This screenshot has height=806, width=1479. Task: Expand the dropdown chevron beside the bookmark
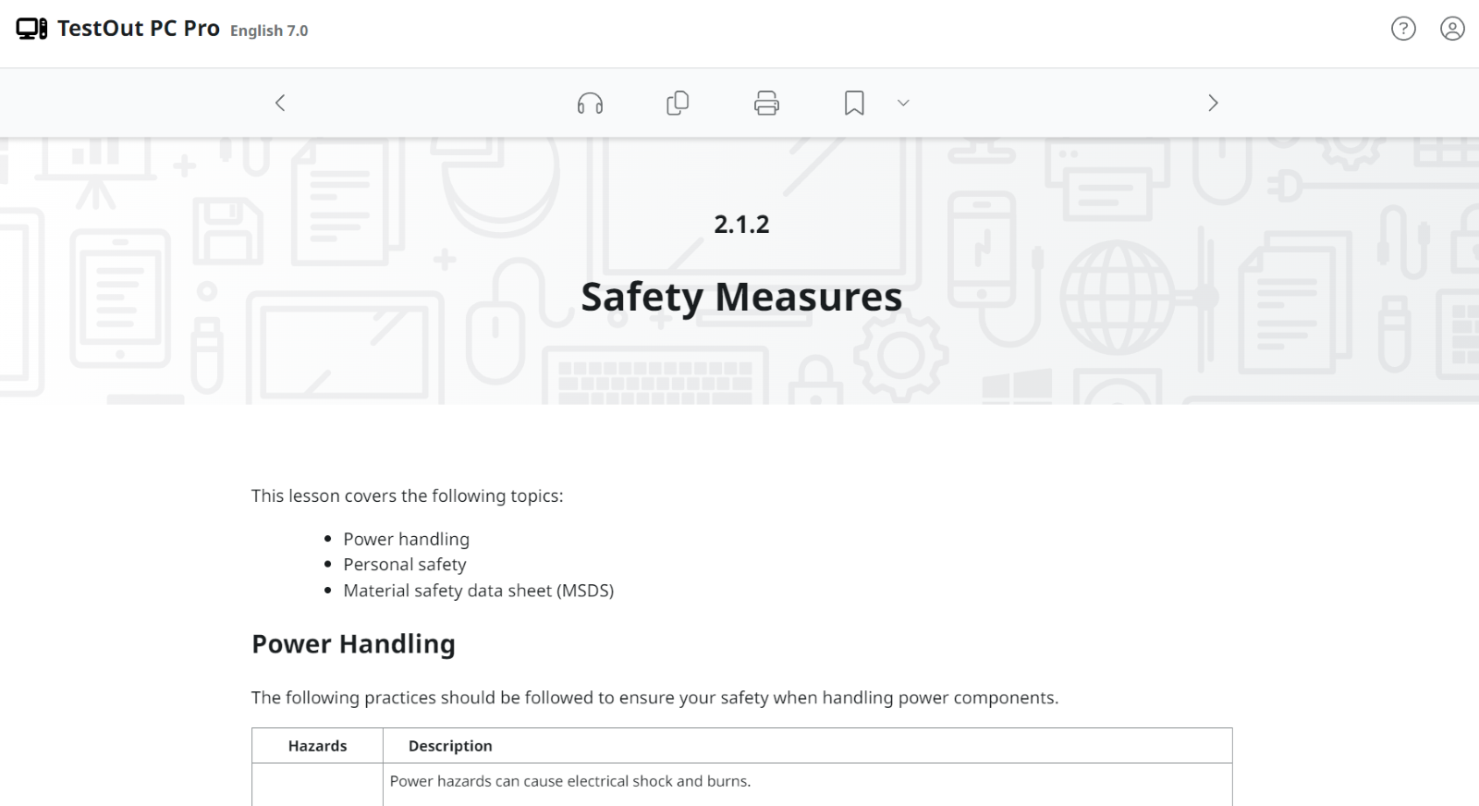903,103
